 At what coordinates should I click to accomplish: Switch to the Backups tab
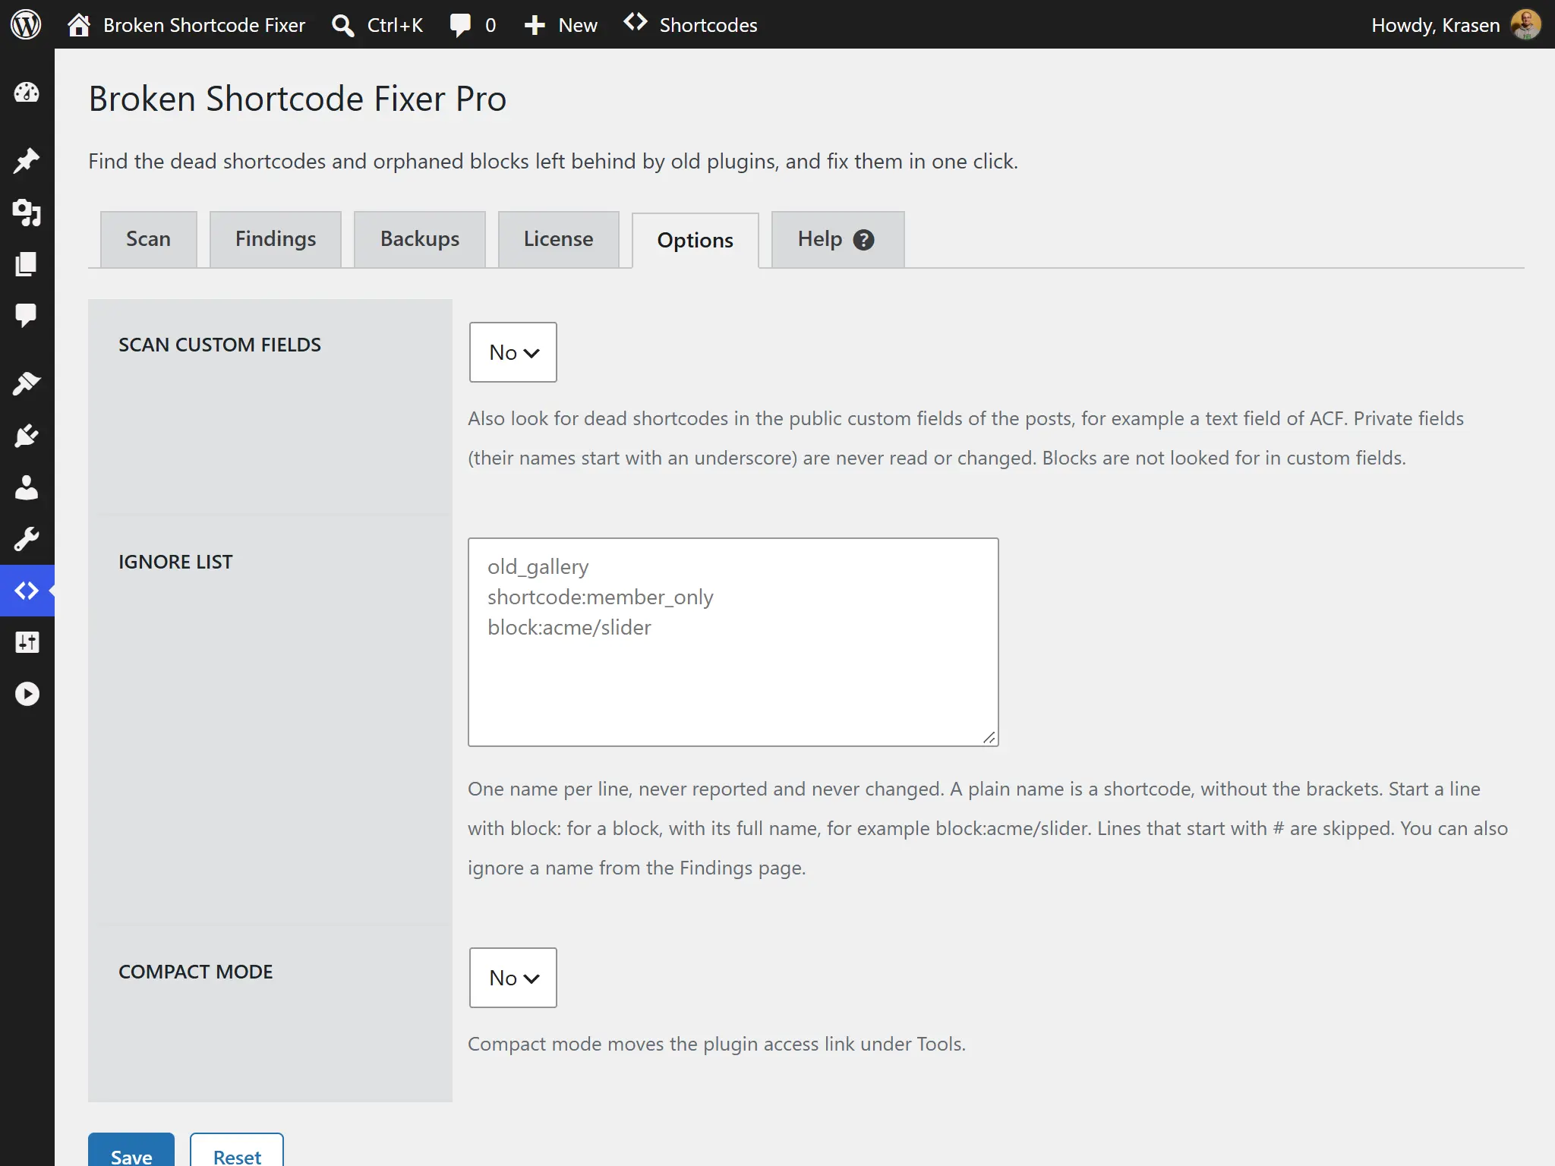[x=420, y=239]
